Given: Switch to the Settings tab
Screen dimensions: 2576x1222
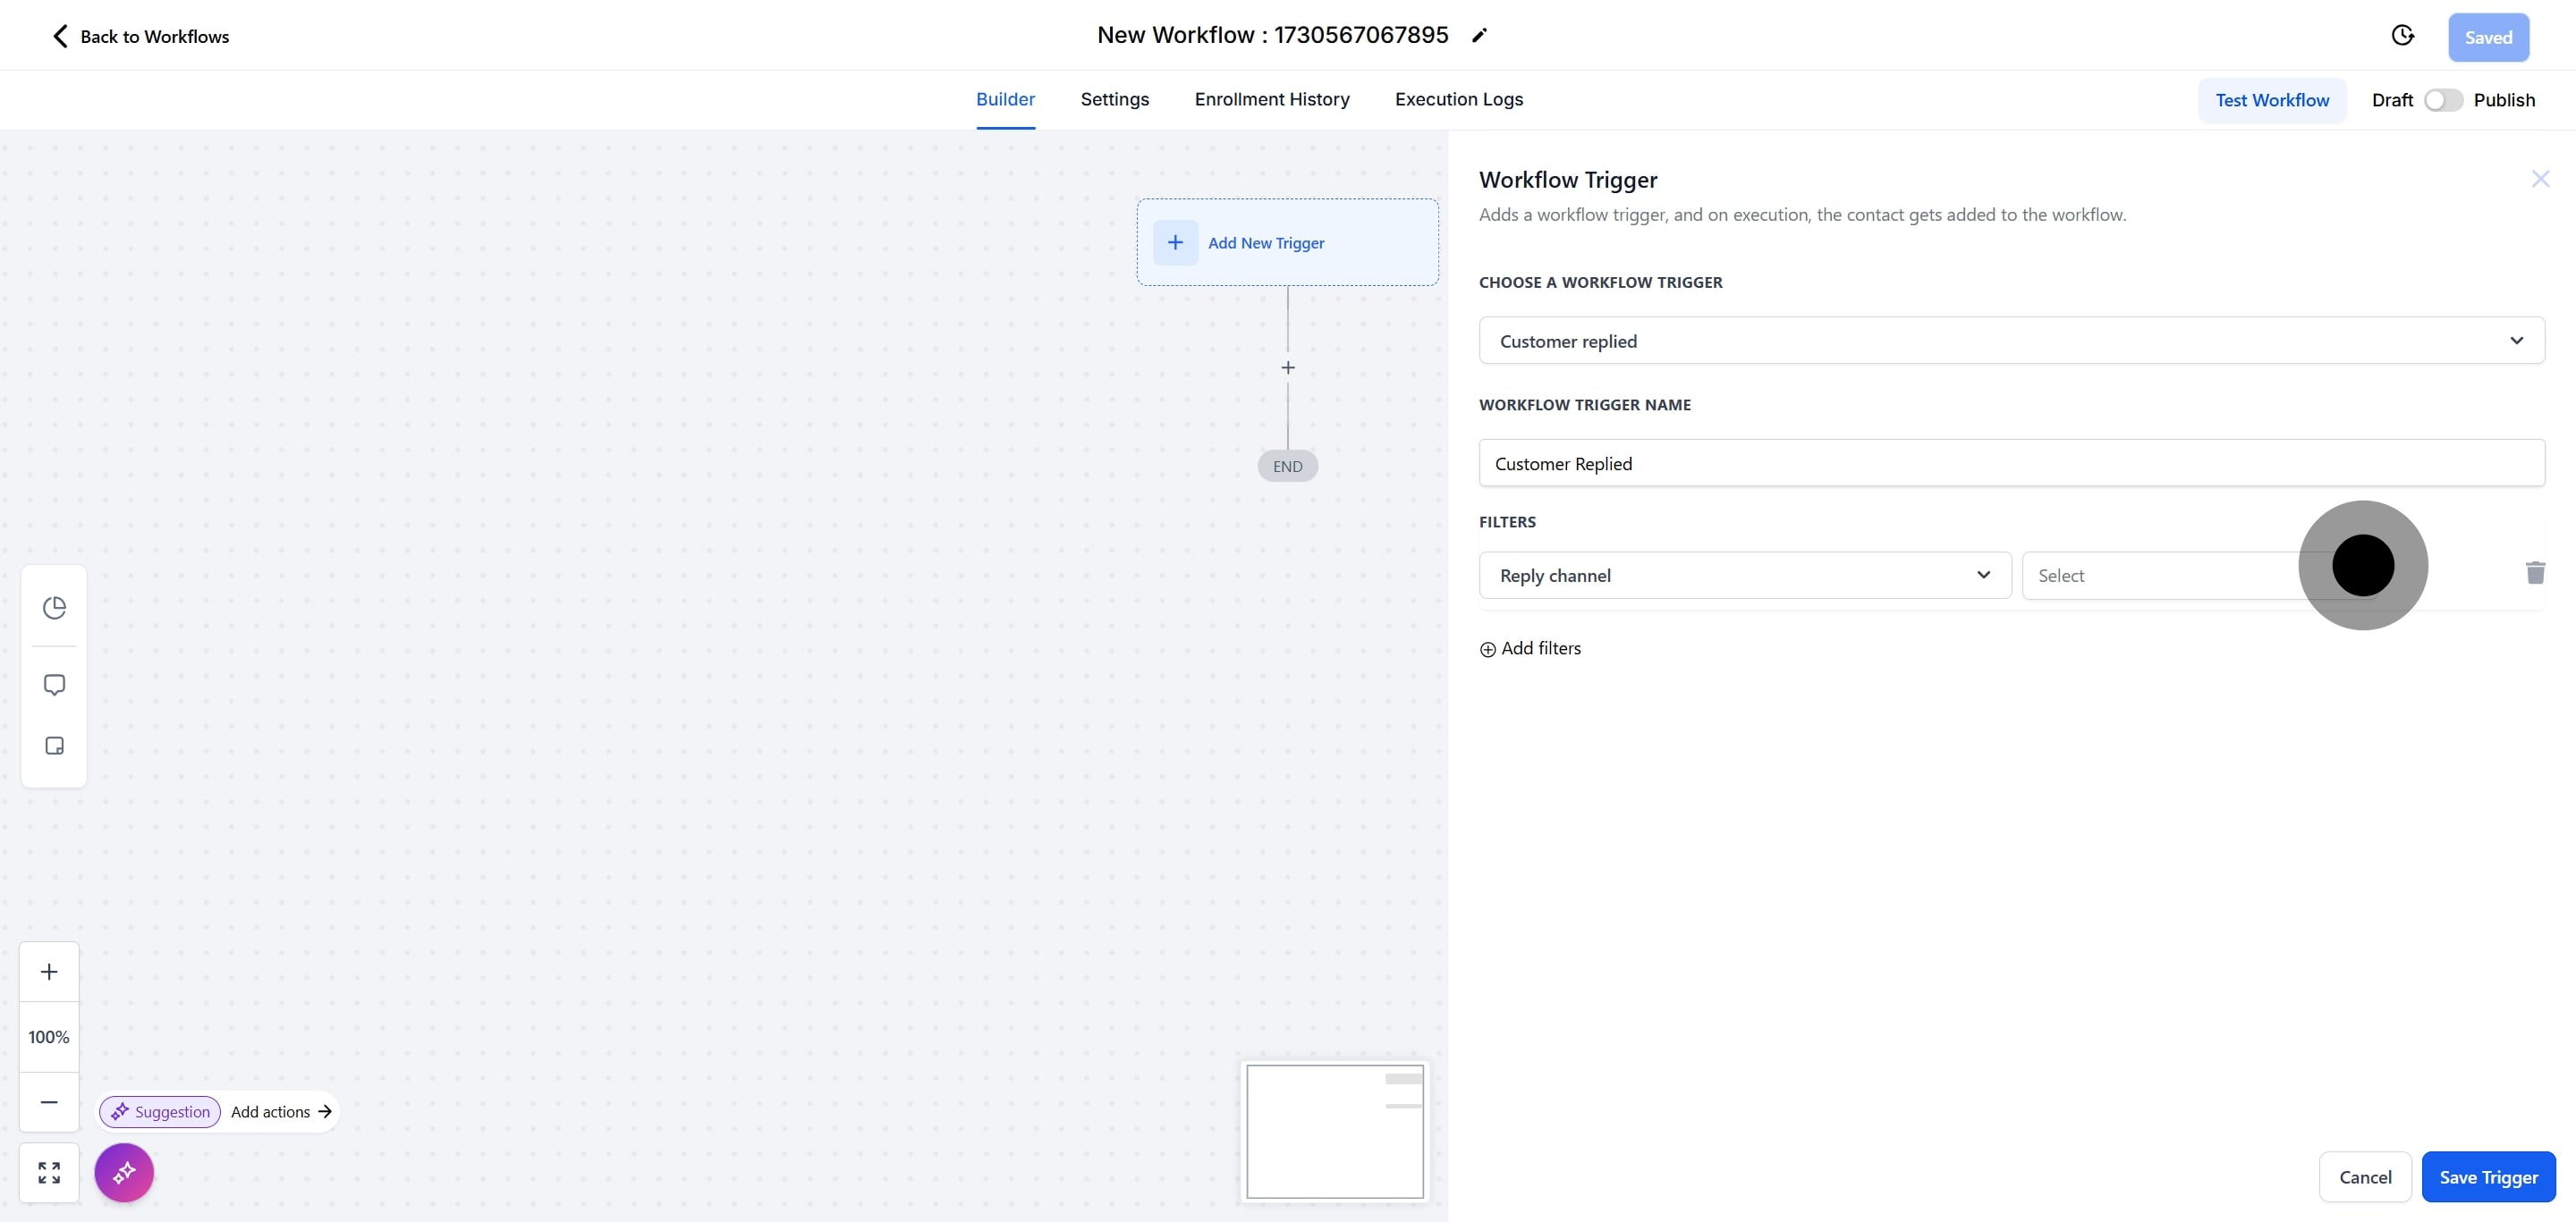Looking at the screenshot, I should click(x=1114, y=99).
